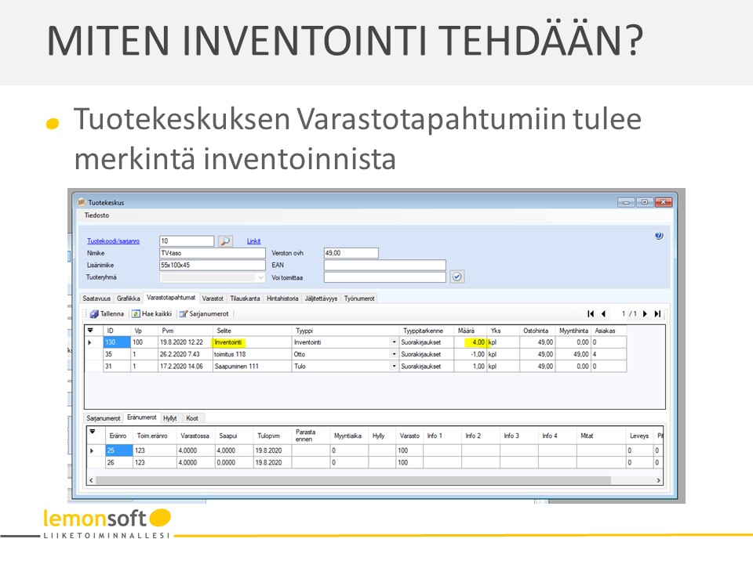The image size is (753, 564).
Task: Switch to the Hintahistoria tab
Action: [281, 297]
